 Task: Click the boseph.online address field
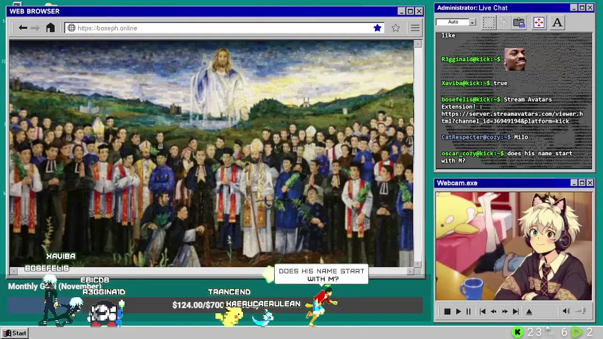225,28
